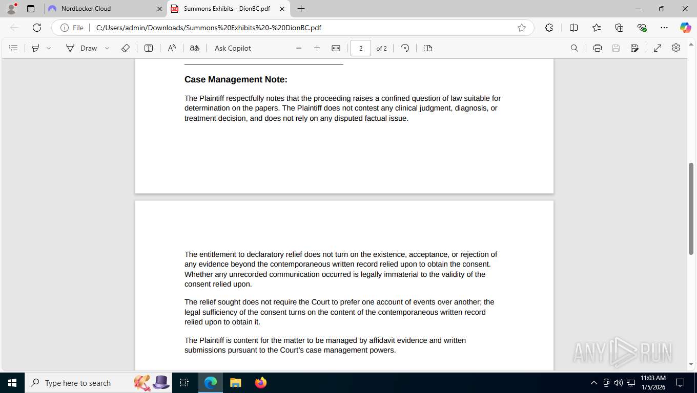Switch to the NordLocker Cloud tab
The width and height of the screenshot is (697, 393).
[104, 9]
